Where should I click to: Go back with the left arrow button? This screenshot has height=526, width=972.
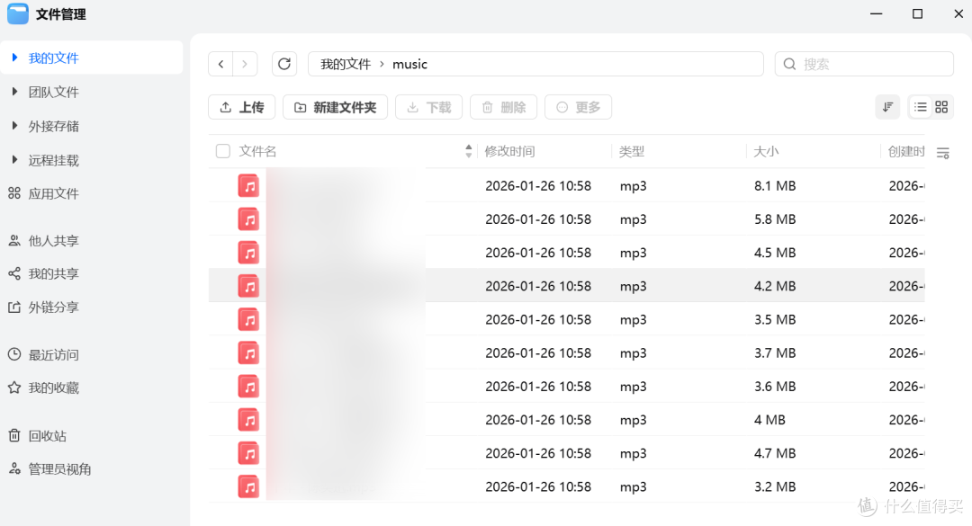click(x=220, y=64)
